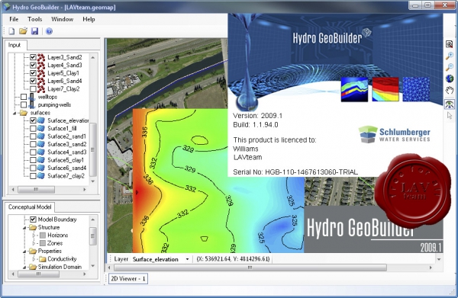Click the Conductivity folder icon
Viewport: 458px width, 298px height.
pyautogui.click(x=43, y=259)
